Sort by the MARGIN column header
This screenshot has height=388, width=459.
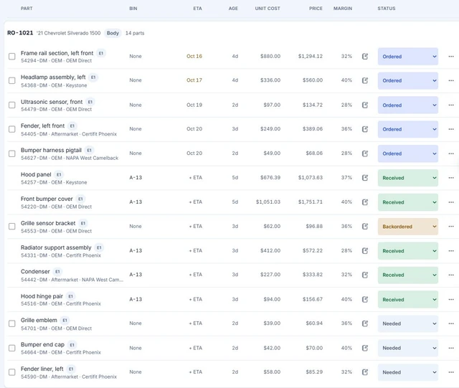(x=343, y=9)
